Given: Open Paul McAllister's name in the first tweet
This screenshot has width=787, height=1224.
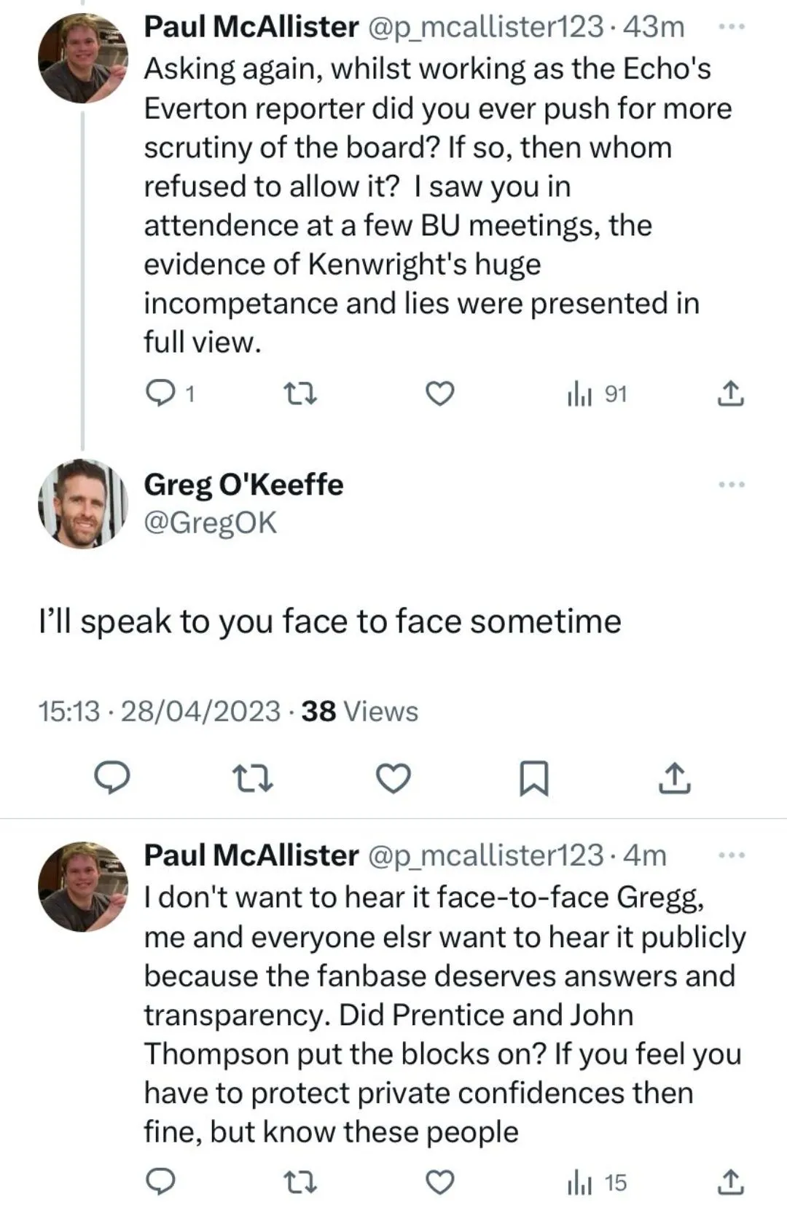Looking at the screenshot, I should tap(251, 27).
